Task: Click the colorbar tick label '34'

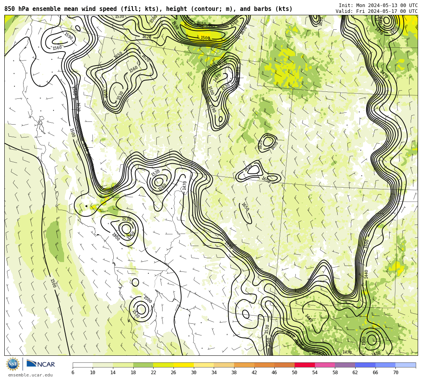Action: tap(214, 373)
